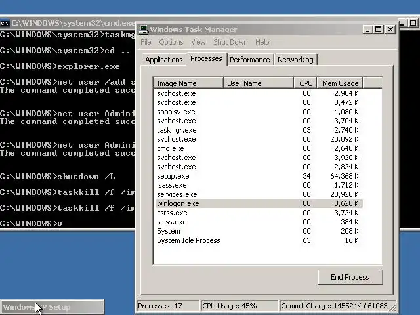Image resolution: width=420 pixels, height=315 pixels.
Task: Click the Commit Charge status entry
Action: (x=334, y=306)
